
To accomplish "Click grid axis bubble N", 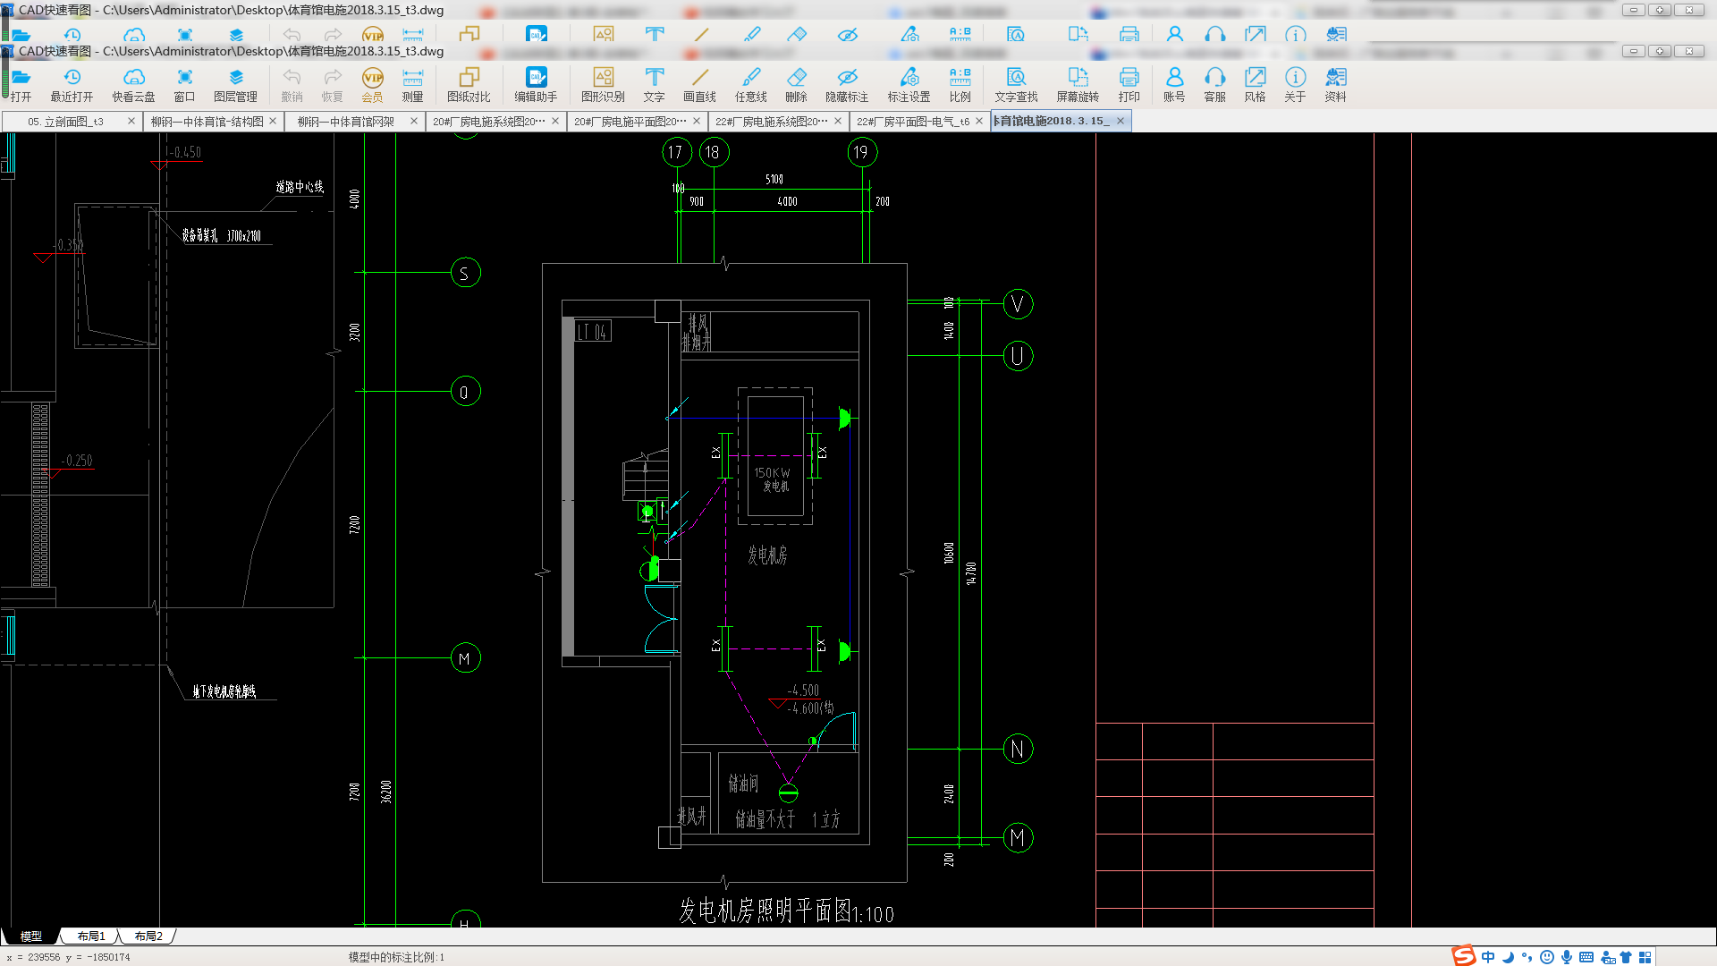I will click(x=1018, y=749).
